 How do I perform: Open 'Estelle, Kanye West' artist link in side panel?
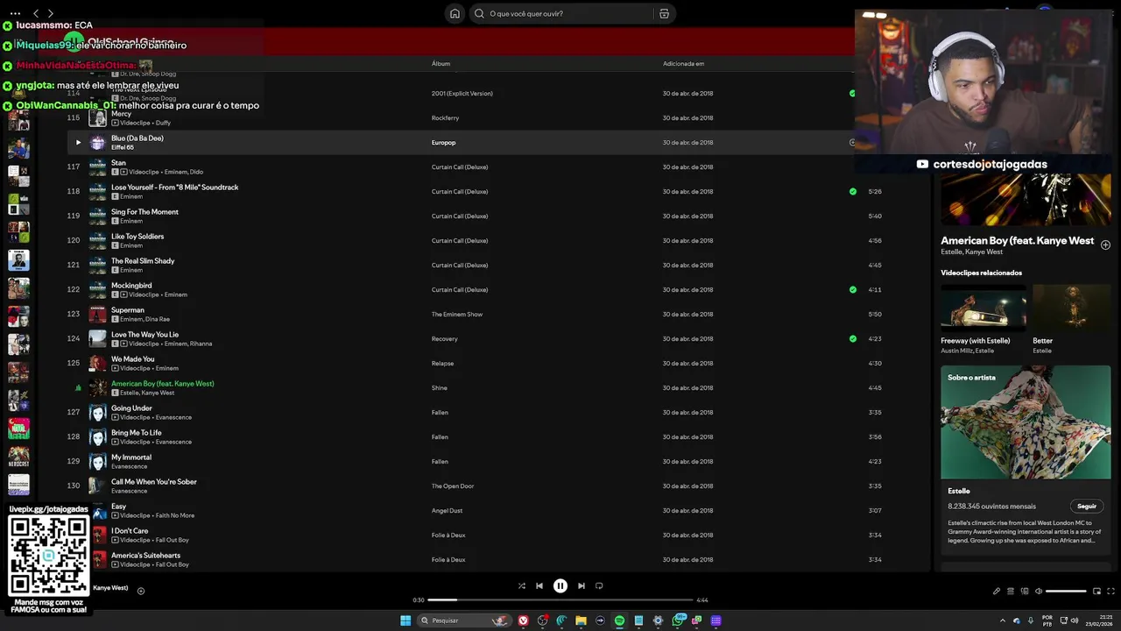(971, 252)
